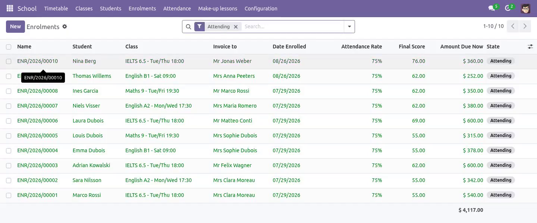This screenshot has height=223, width=537.
Task: Toggle the search options dropdown arrow
Action: pyautogui.click(x=349, y=26)
